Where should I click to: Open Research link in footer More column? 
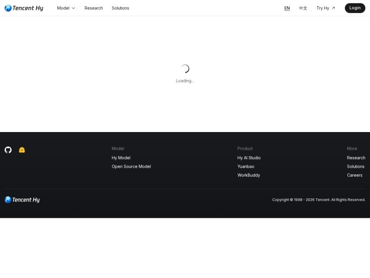pyautogui.click(x=356, y=158)
